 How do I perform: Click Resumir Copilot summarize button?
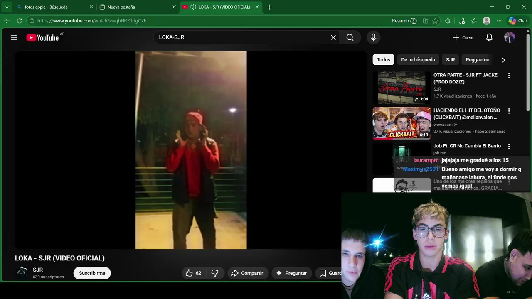pyautogui.click(x=404, y=21)
